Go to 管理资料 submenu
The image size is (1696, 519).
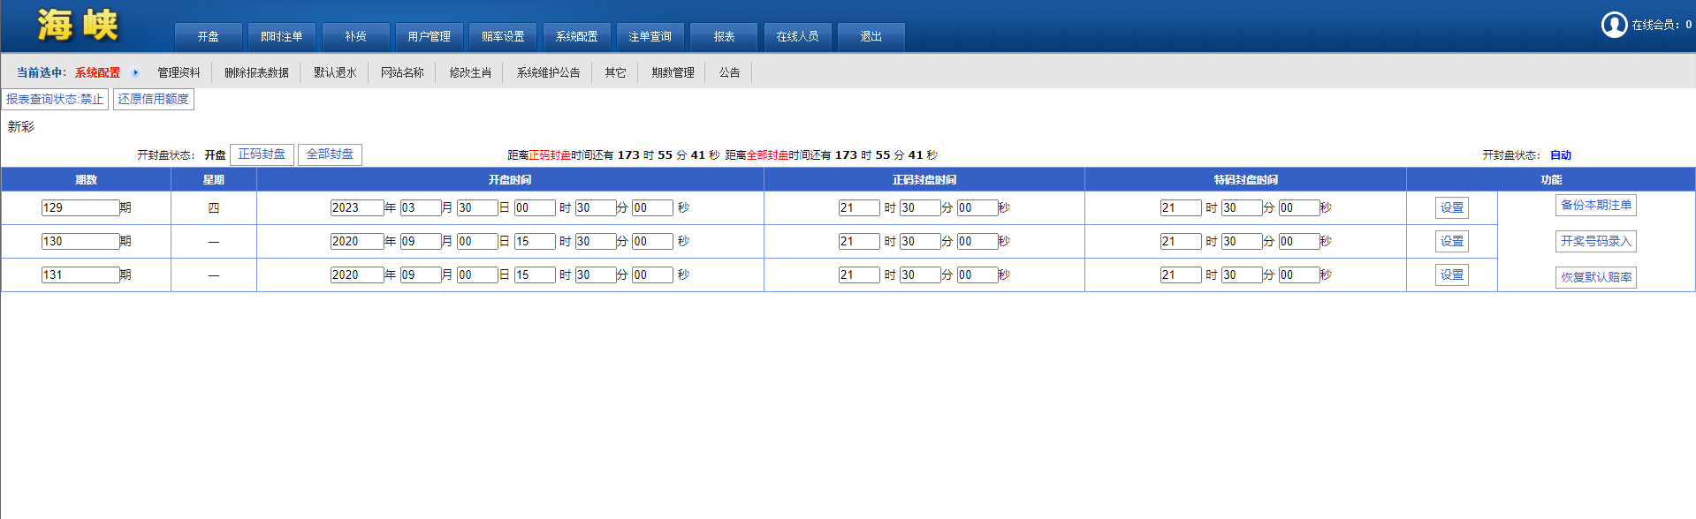click(179, 72)
